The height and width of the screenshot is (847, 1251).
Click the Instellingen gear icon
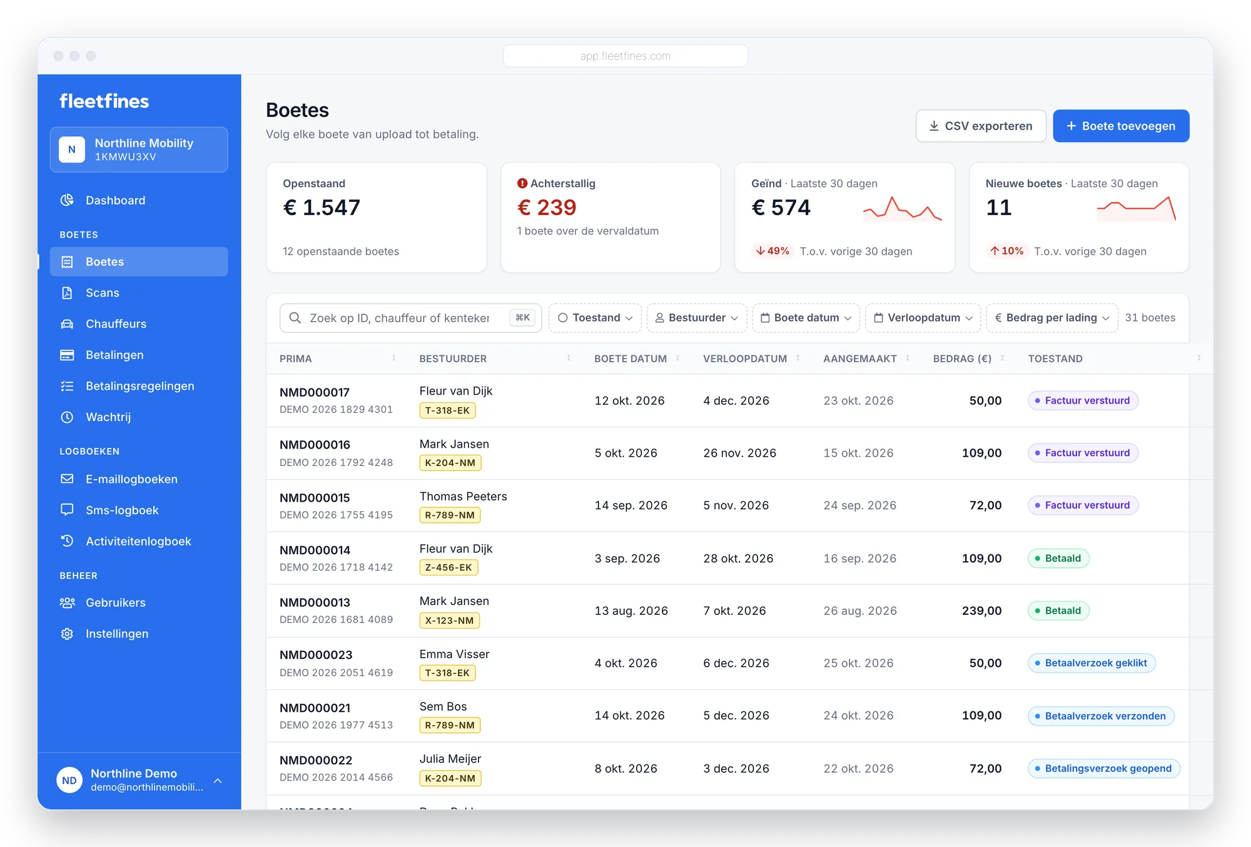click(x=67, y=634)
